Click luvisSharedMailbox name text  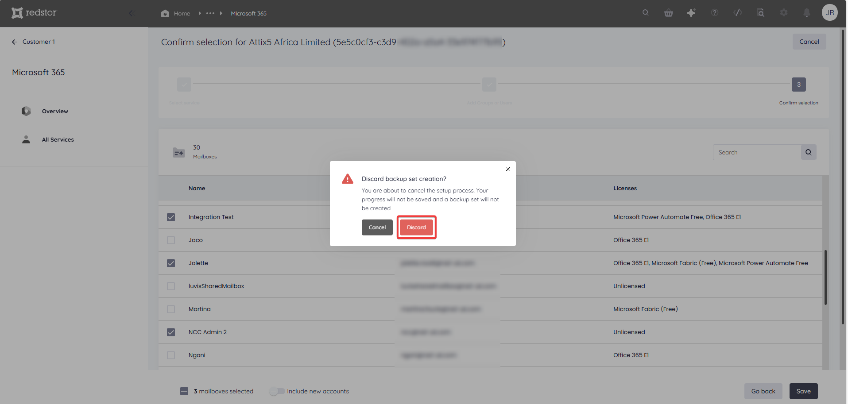pyautogui.click(x=216, y=286)
